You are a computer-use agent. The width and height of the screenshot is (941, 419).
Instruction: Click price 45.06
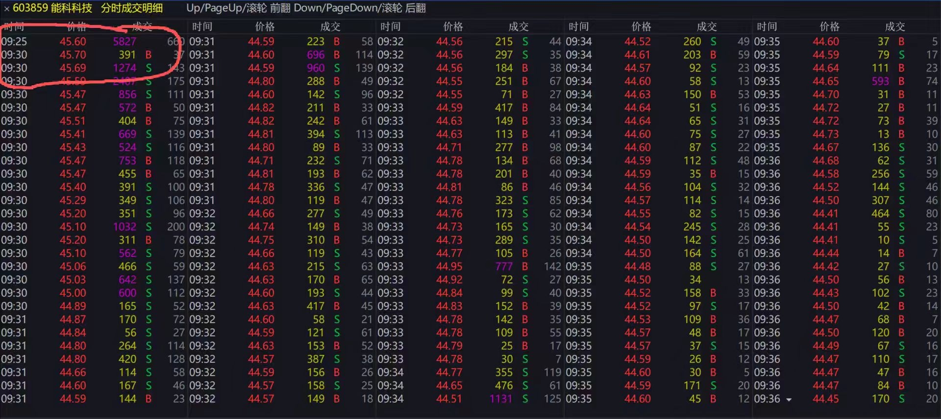tap(73, 267)
